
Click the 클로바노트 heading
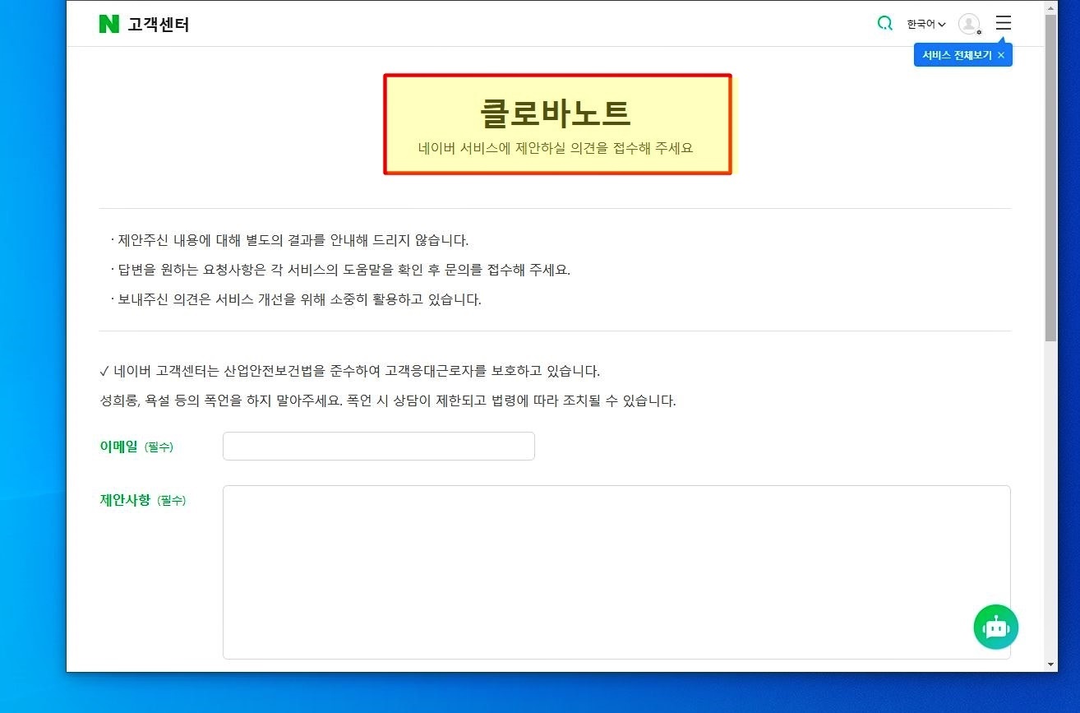pyautogui.click(x=556, y=113)
